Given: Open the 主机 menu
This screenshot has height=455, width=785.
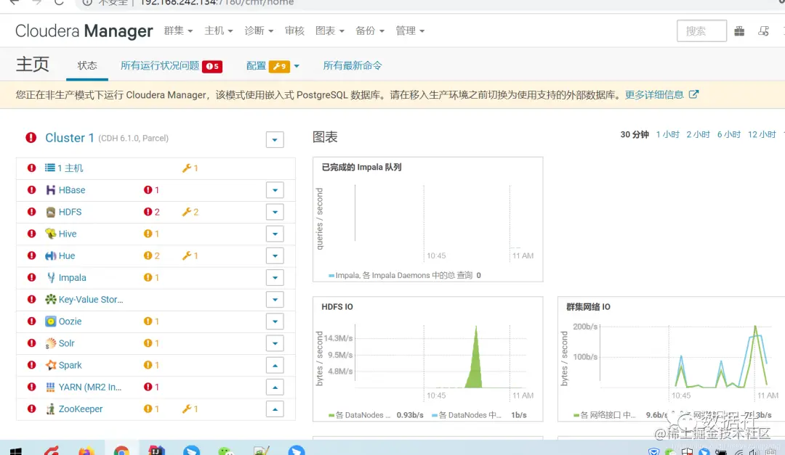Looking at the screenshot, I should [219, 31].
